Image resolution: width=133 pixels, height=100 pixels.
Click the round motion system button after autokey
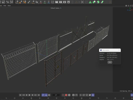[73, 95]
